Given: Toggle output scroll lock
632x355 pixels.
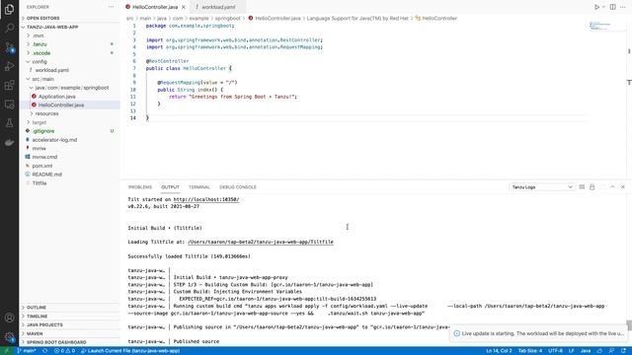Looking at the screenshot, I should (592, 186).
